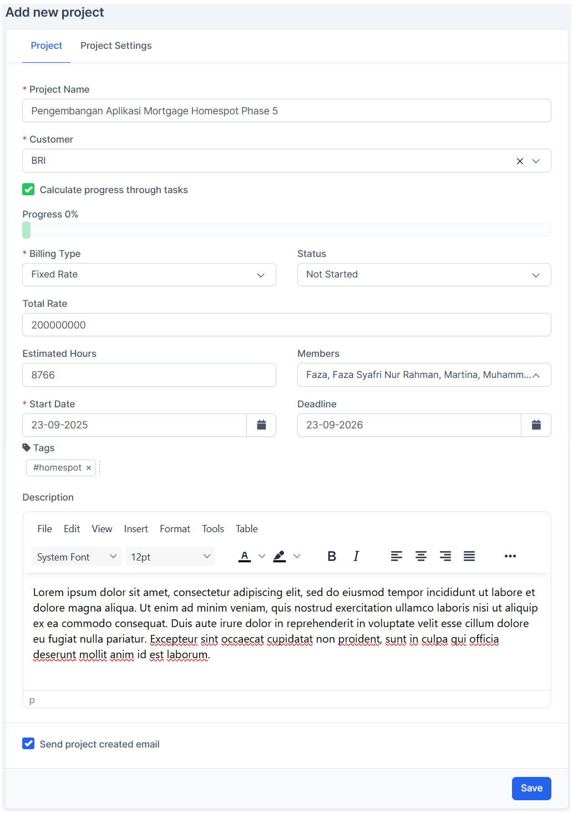
Task: Open the System Font selector
Action: coord(77,557)
